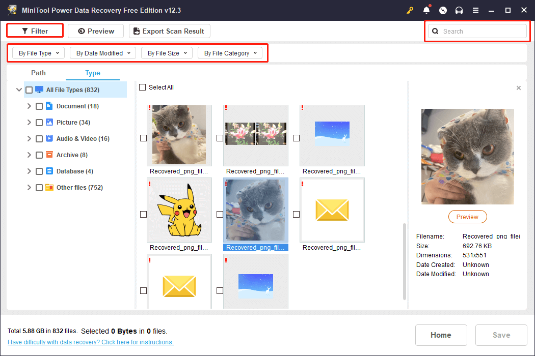Click the Picture category icon

tap(49, 122)
